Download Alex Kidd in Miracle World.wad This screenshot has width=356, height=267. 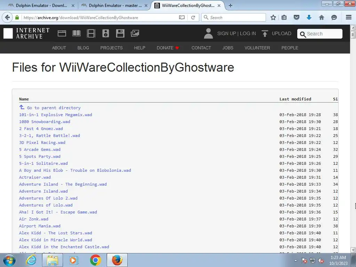click(x=55, y=240)
